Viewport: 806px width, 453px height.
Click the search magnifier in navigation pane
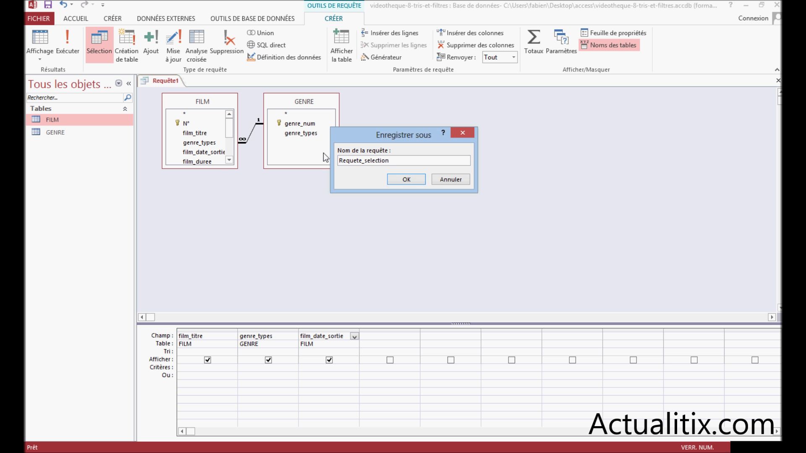pos(128,97)
